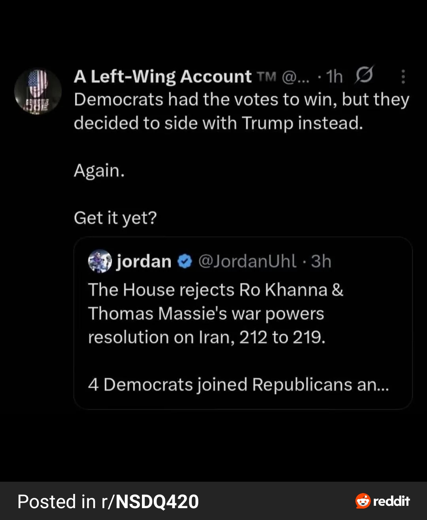
Task: Open the @JordanUhl handle
Action: [x=247, y=261]
